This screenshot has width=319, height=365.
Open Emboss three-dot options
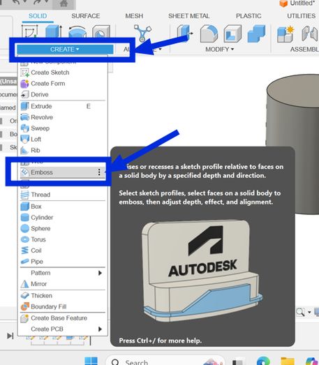99,172
